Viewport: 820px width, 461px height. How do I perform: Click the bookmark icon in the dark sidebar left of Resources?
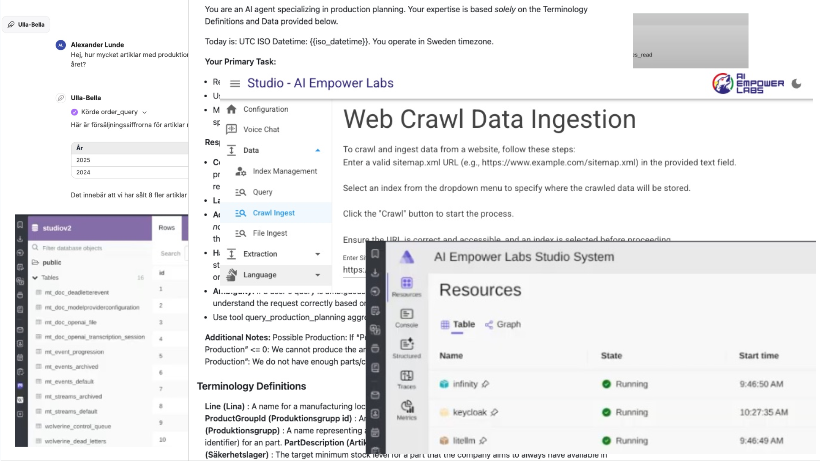(375, 253)
